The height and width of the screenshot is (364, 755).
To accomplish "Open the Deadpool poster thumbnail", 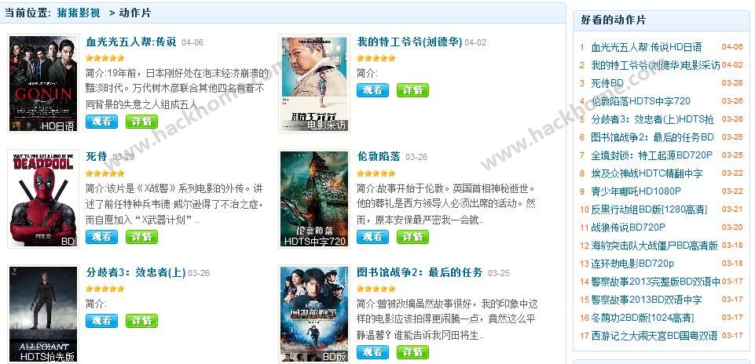I will tap(43, 199).
